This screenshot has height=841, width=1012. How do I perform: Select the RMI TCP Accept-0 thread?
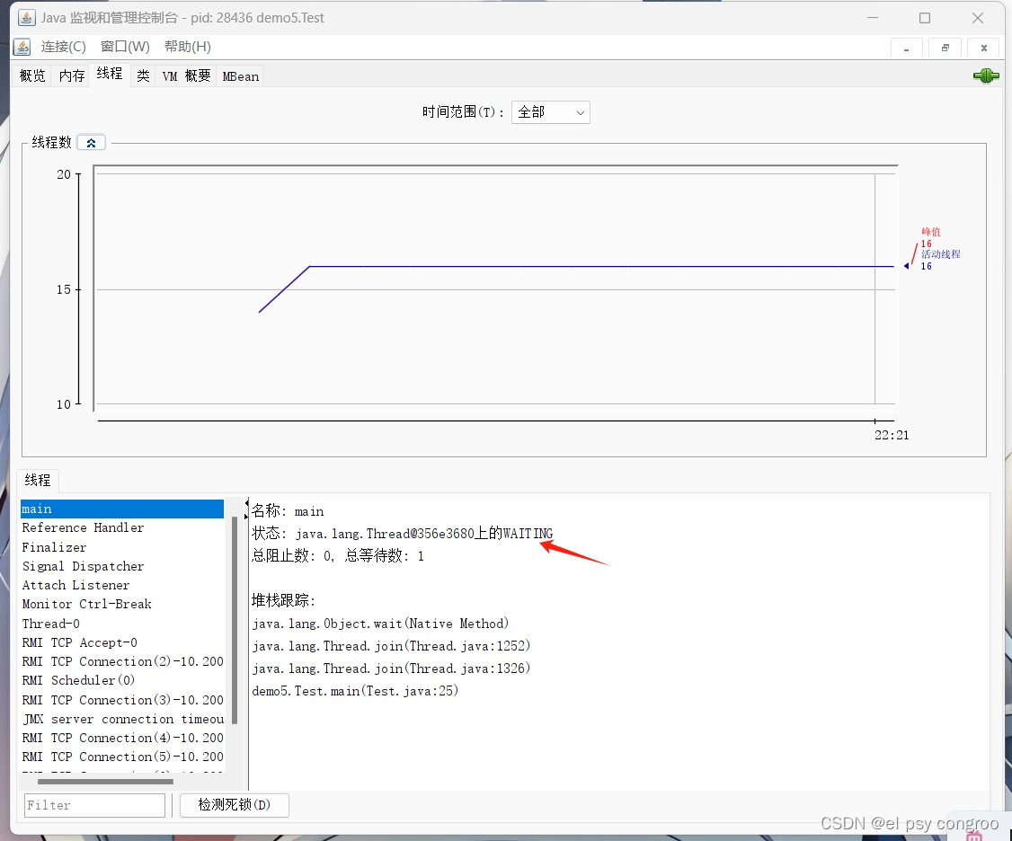coord(122,642)
